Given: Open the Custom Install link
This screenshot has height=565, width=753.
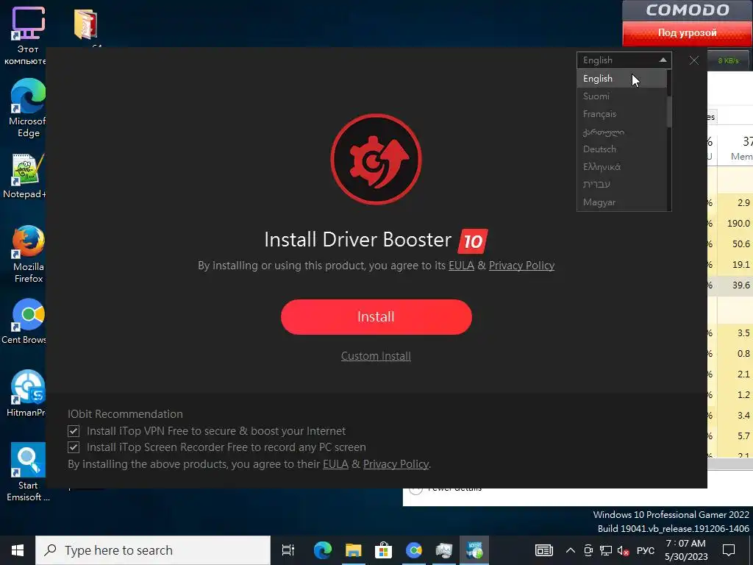Looking at the screenshot, I should point(376,356).
